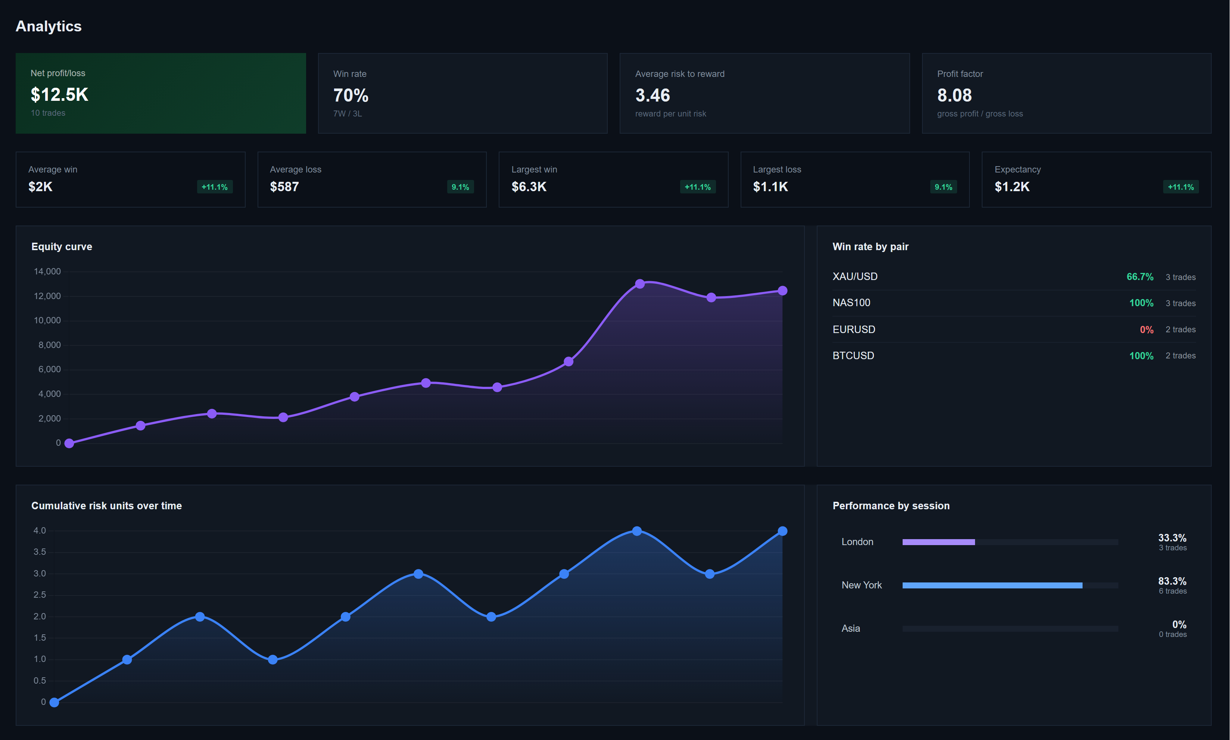Viewport: 1230px width, 740px height.
Task: Select the +11.1% badge on Largest win
Action: pos(698,187)
